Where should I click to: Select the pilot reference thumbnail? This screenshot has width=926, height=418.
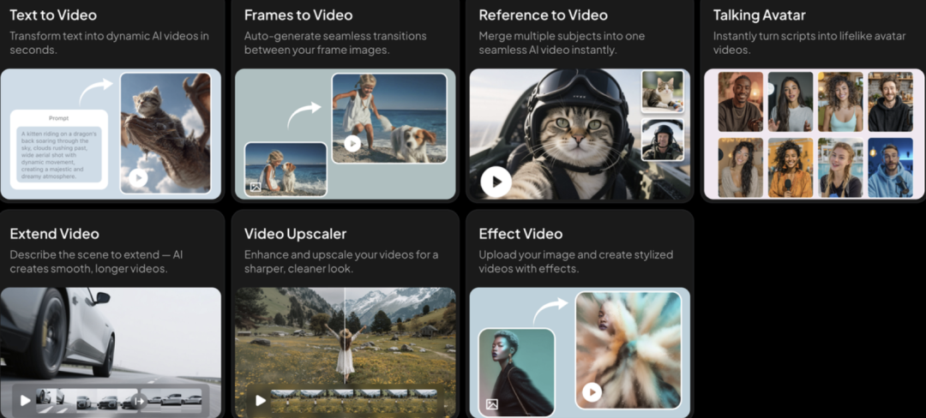pyautogui.click(x=662, y=140)
